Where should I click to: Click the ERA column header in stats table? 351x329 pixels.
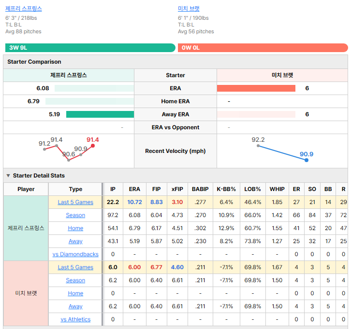pyautogui.click(x=134, y=189)
